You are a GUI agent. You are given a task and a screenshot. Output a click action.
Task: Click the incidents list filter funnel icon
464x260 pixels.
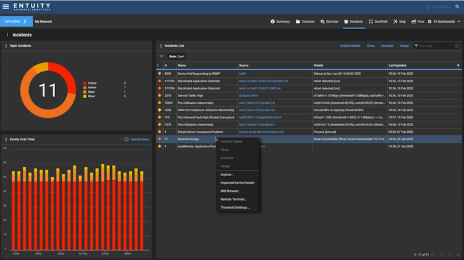click(x=161, y=56)
